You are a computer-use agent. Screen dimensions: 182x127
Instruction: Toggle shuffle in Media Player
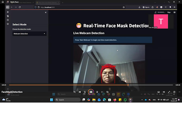click(74, 92)
